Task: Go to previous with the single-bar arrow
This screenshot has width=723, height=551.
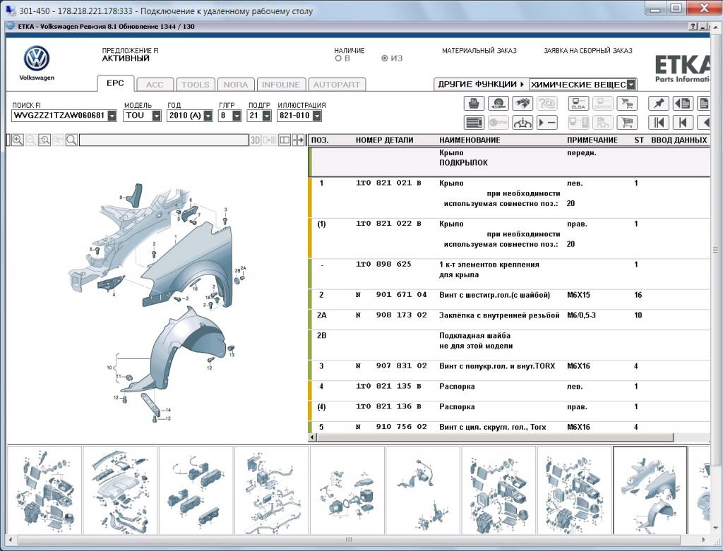Action: tap(683, 123)
